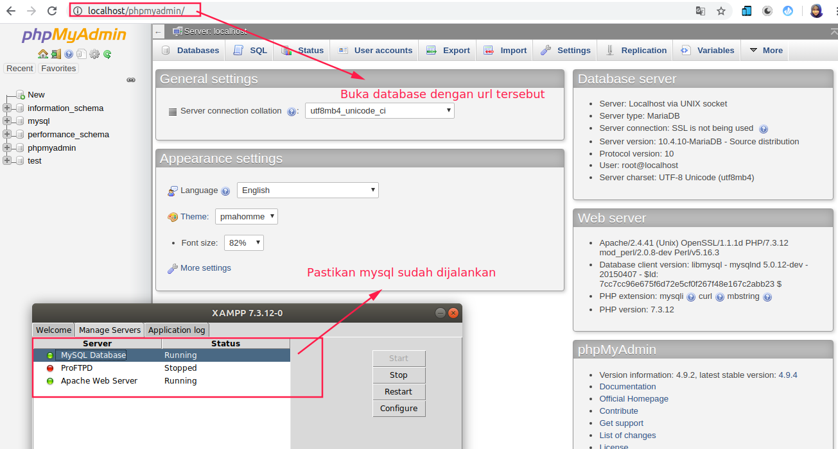Open the Official Homepage link
The height and width of the screenshot is (449, 838).
[x=634, y=399]
